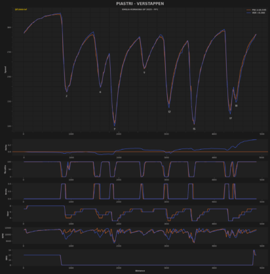Click the RPM y-axis label

(x=3, y=235)
